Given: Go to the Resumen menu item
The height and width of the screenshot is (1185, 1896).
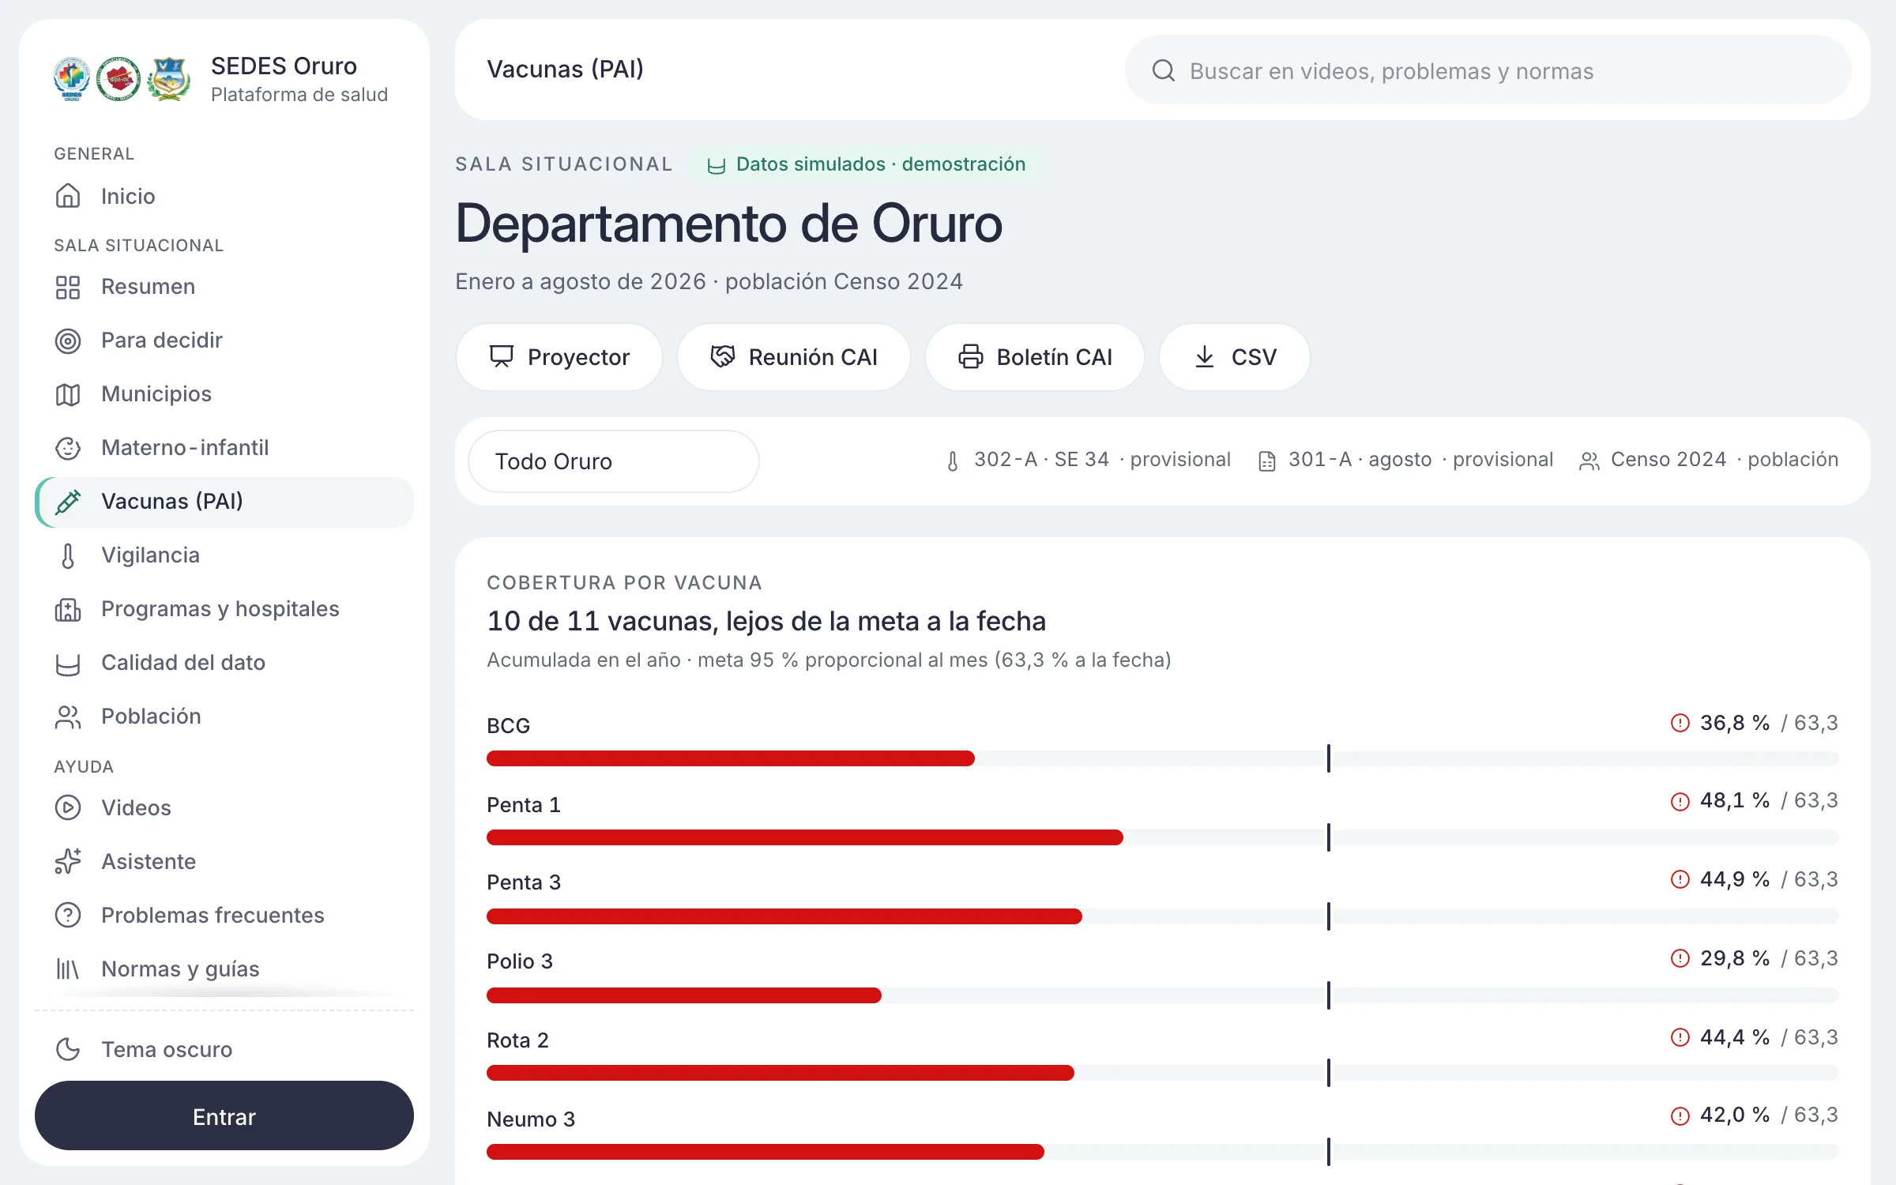Looking at the screenshot, I should click(x=224, y=287).
